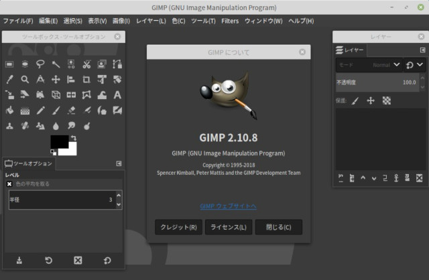Select the Rectangle Select tool

pyautogui.click(x=9, y=64)
